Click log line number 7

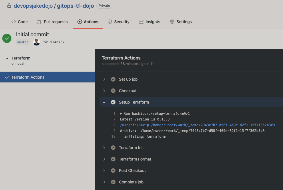(114, 119)
